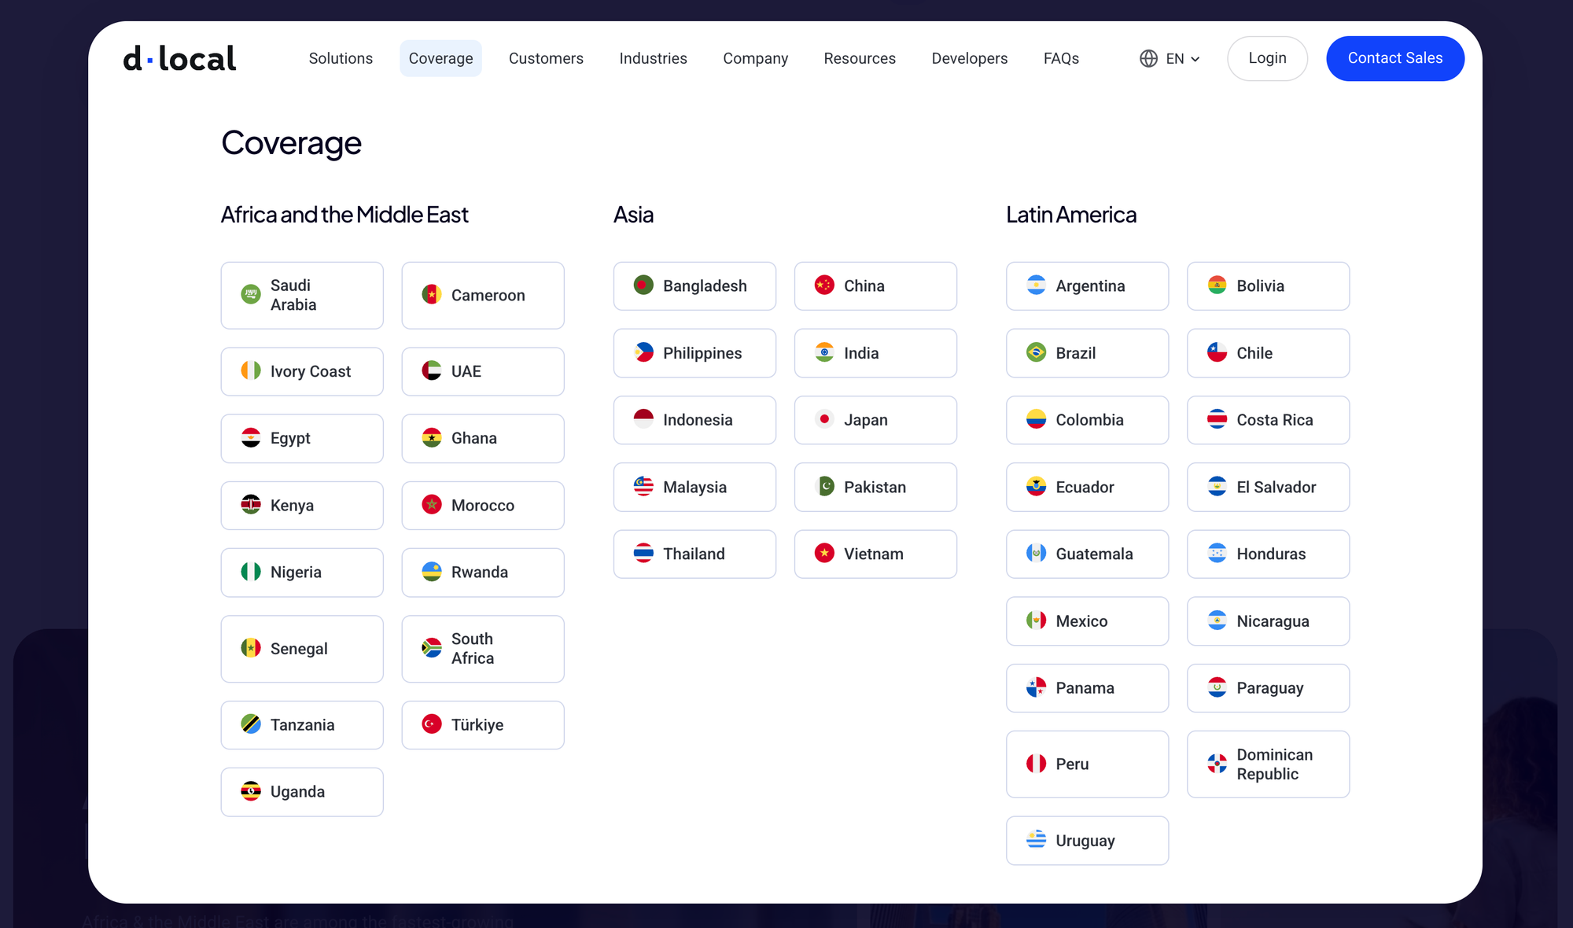This screenshot has width=1573, height=928.
Task: Choose the Uruguay country card
Action: 1087,841
